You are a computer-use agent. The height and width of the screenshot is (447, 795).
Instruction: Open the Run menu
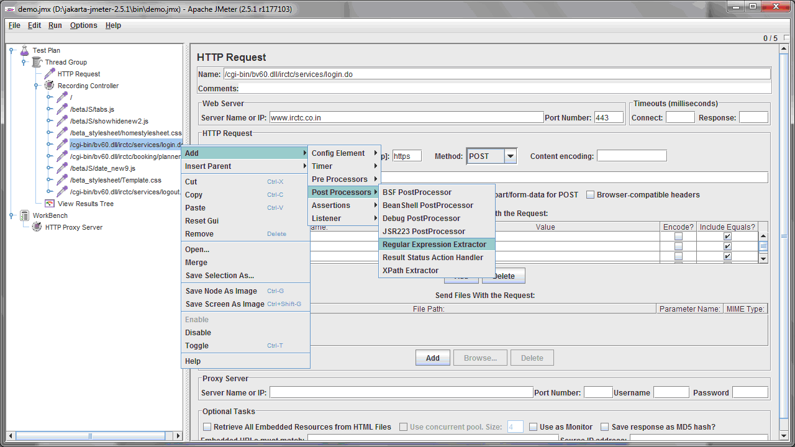coord(55,25)
